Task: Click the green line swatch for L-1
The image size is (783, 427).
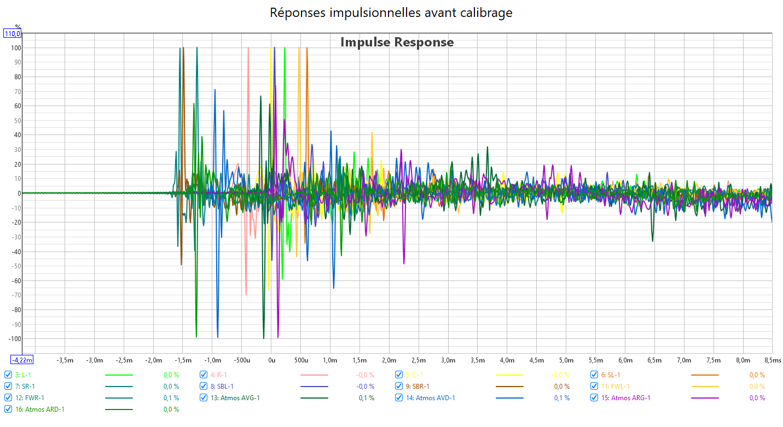Action: 119,376
